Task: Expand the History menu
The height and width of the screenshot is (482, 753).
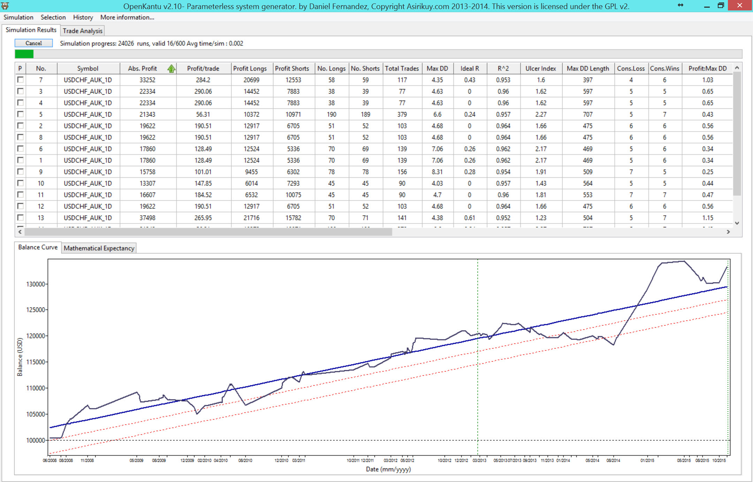Action: (x=83, y=17)
